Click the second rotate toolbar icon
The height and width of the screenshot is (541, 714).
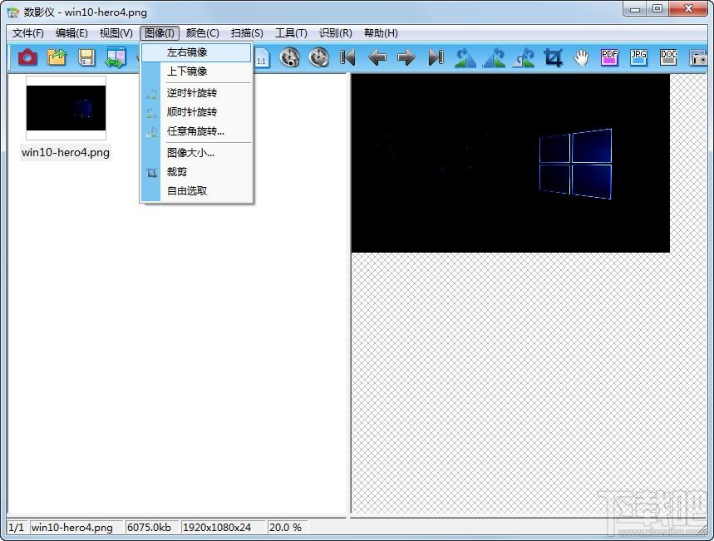[x=495, y=57]
